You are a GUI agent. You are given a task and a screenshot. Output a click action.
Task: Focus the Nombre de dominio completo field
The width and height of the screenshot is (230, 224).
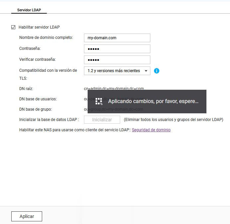pos(117,38)
